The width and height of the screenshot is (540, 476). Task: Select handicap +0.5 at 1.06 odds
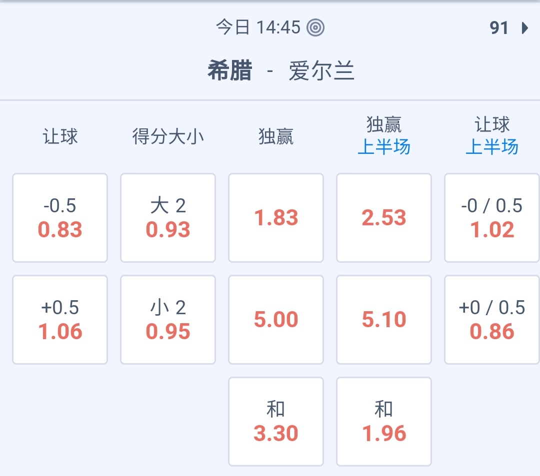click(60, 320)
